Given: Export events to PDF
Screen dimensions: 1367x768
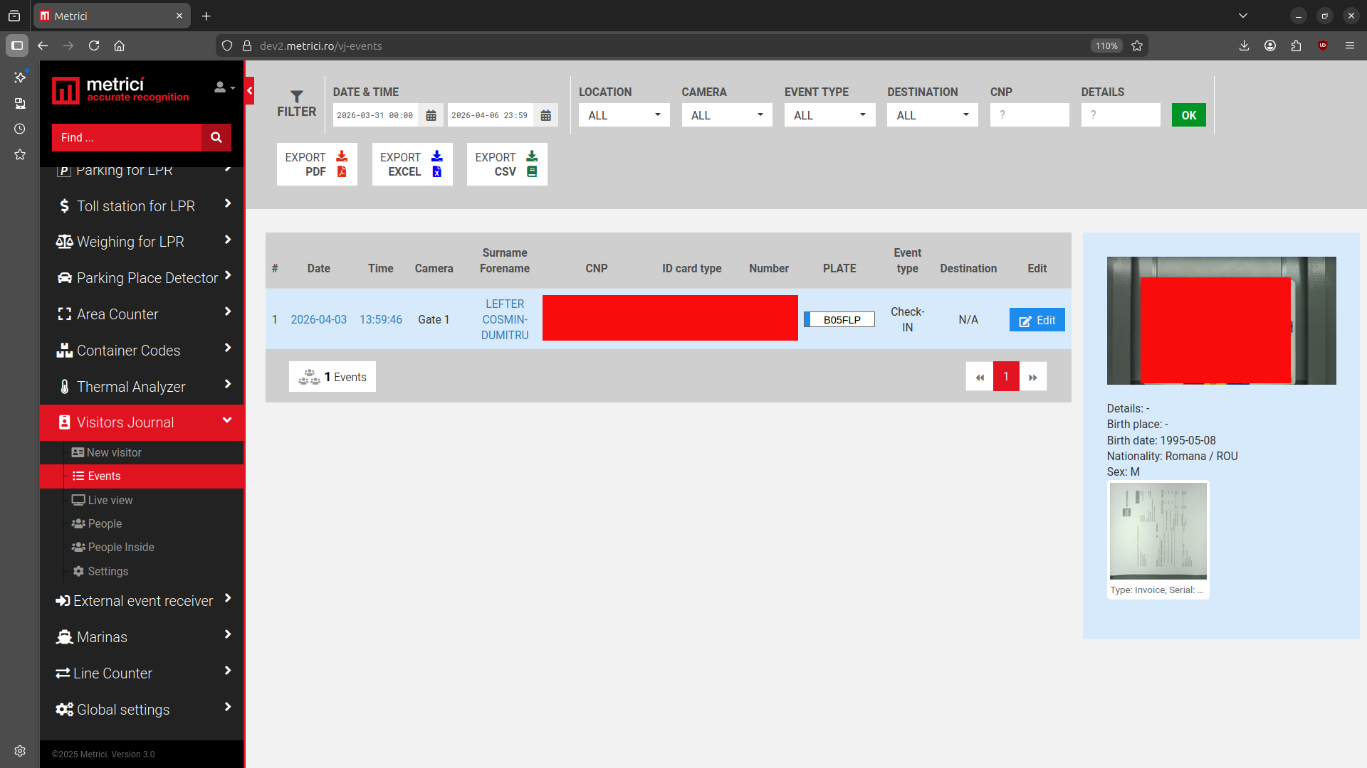Looking at the screenshot, I should tap(317, 164).
